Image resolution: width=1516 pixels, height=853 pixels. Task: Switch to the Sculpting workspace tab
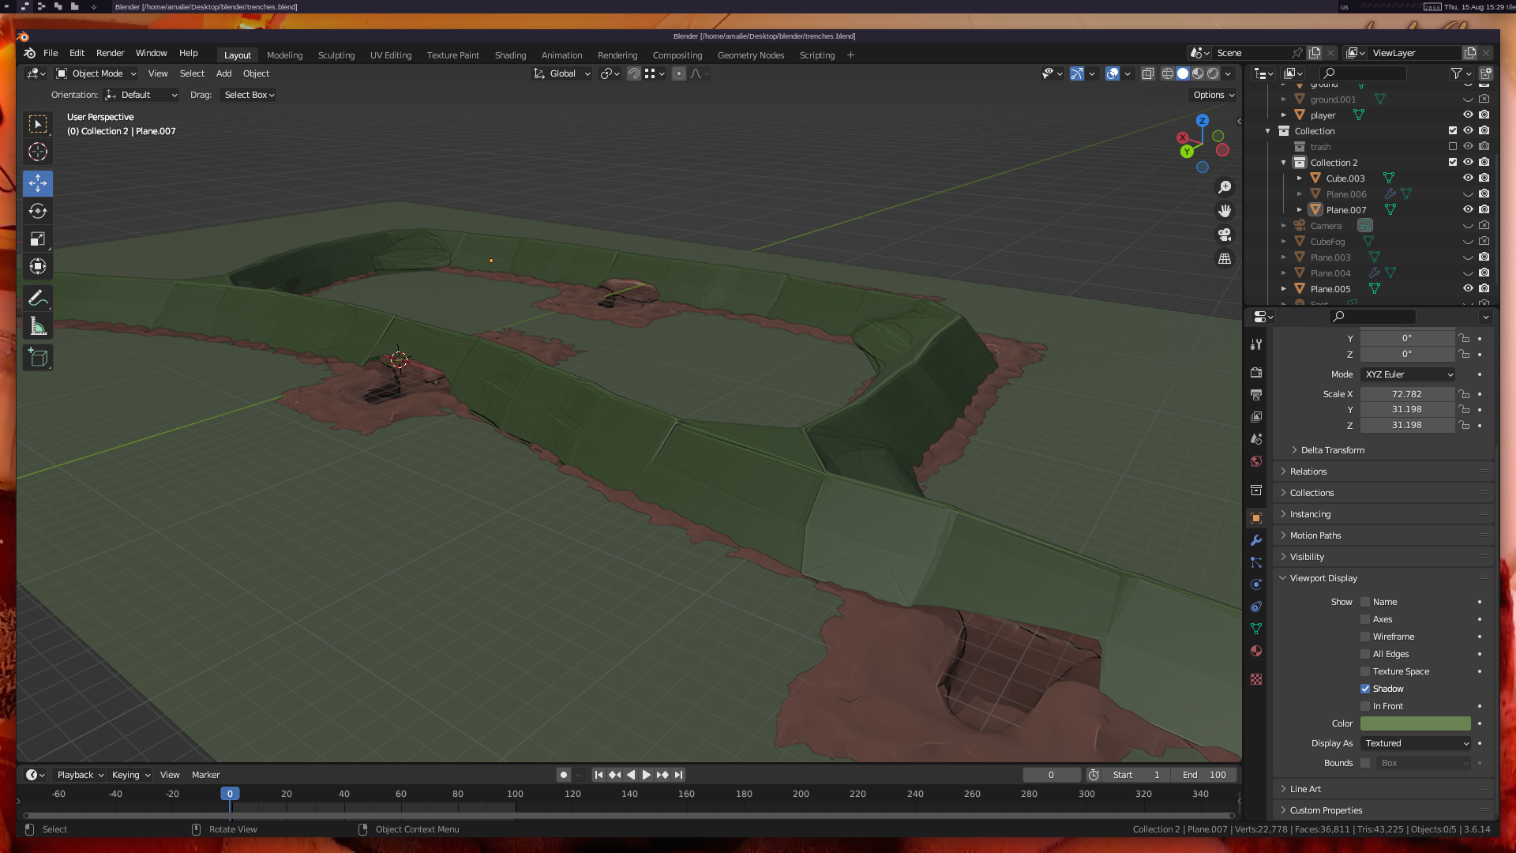pyautogui.click(x=336, y=55)
